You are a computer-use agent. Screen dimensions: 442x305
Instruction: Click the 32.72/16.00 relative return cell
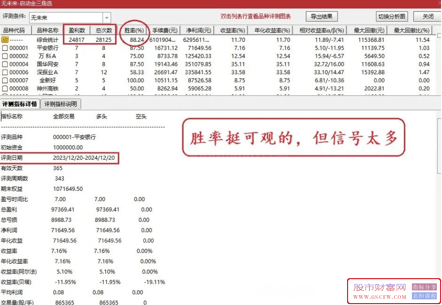pos(329,64)
